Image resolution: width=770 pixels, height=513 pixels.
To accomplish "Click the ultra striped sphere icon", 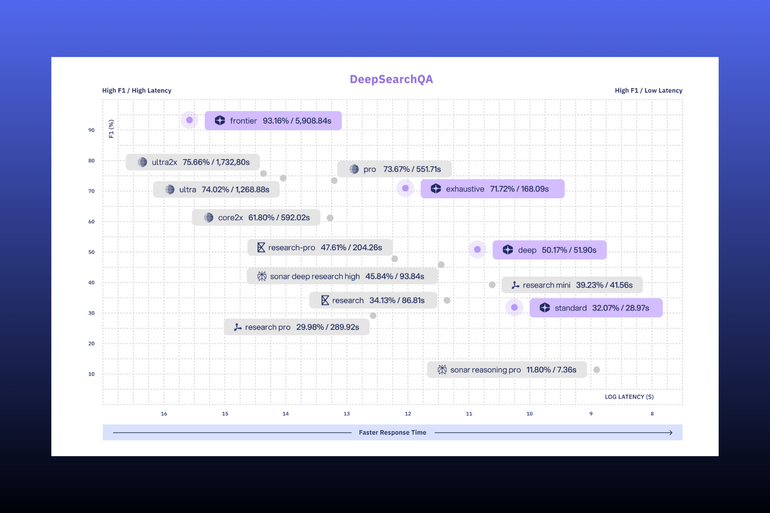I will tap(170, 189).
